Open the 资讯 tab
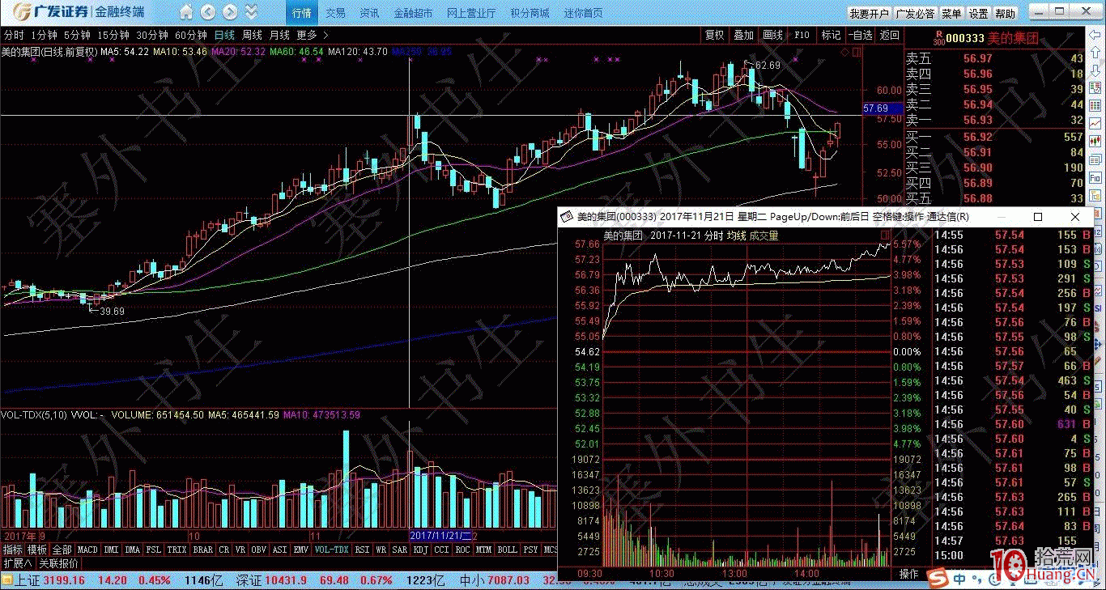This screenshot has height=590, width=1106. coord(369,14)
